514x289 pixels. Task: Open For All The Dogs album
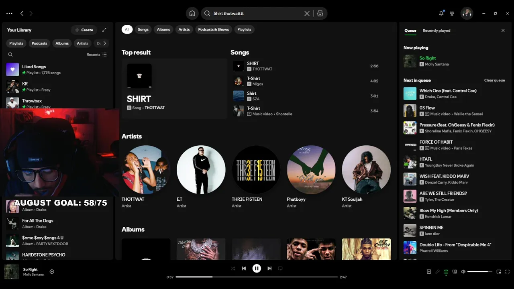(57, 224)
